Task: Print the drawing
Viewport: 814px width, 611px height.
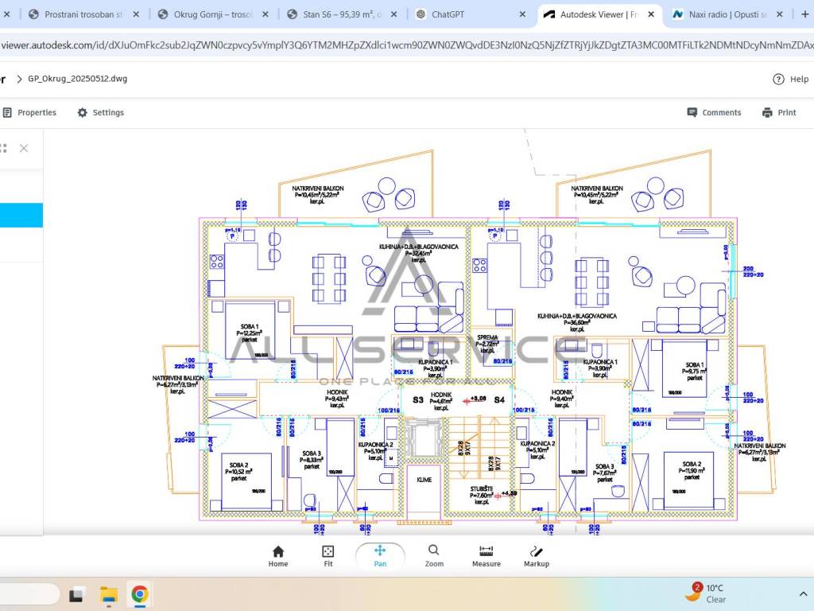Action: pos(778,113)
